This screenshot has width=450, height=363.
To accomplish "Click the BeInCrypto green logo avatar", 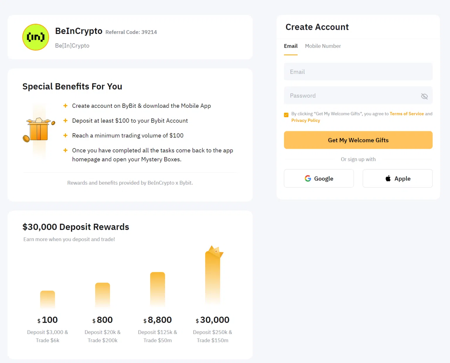I will click(36, 37).
